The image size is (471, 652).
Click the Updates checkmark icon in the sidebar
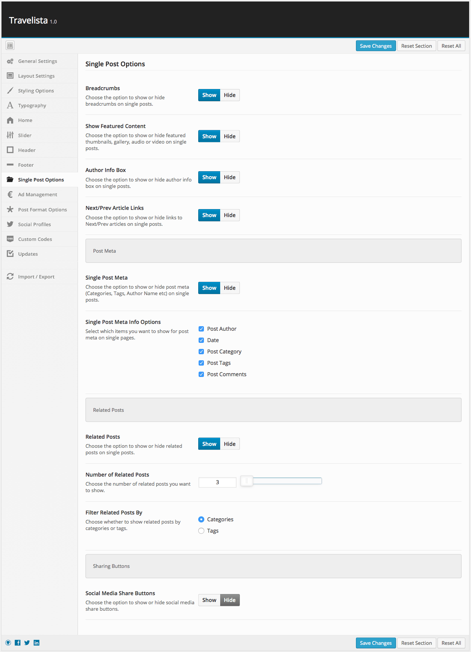(10, 253)
